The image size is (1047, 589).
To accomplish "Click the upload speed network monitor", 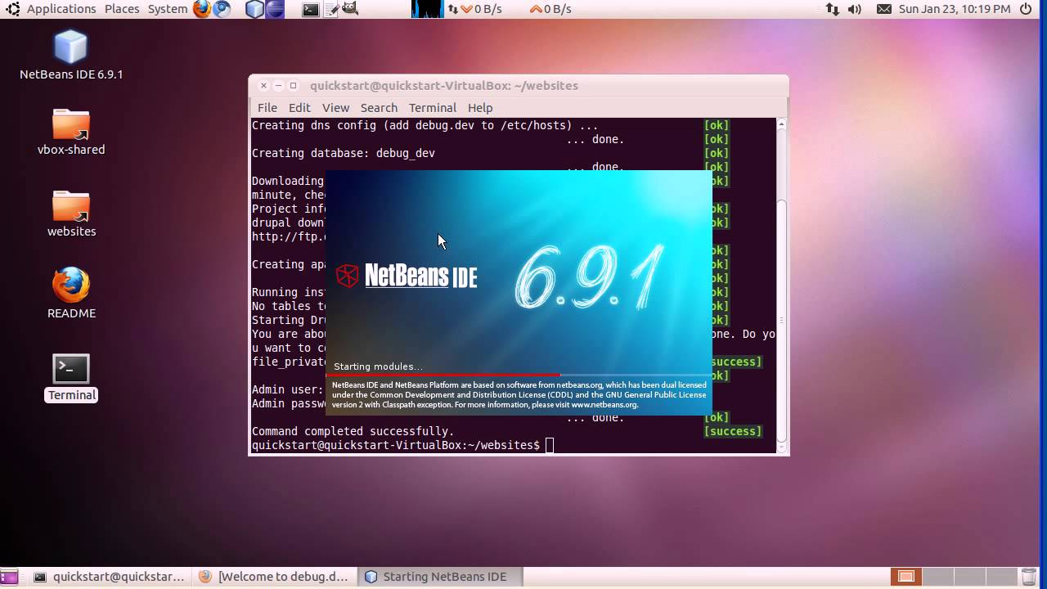I will [550, 9].
